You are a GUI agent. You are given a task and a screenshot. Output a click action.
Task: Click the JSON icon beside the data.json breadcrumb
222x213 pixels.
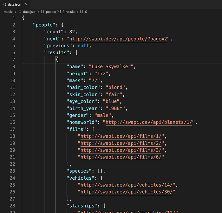(x=20, y=12)
